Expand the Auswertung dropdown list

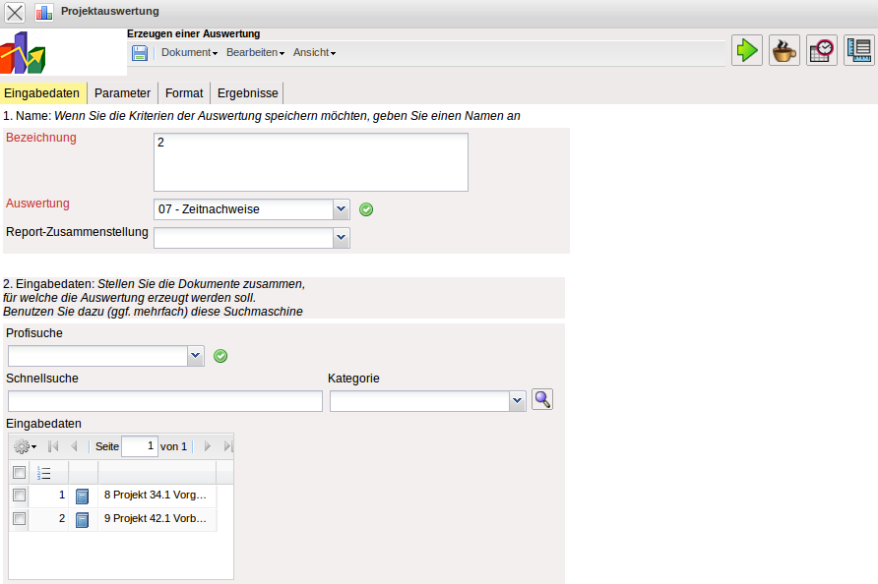pos(342,209)
